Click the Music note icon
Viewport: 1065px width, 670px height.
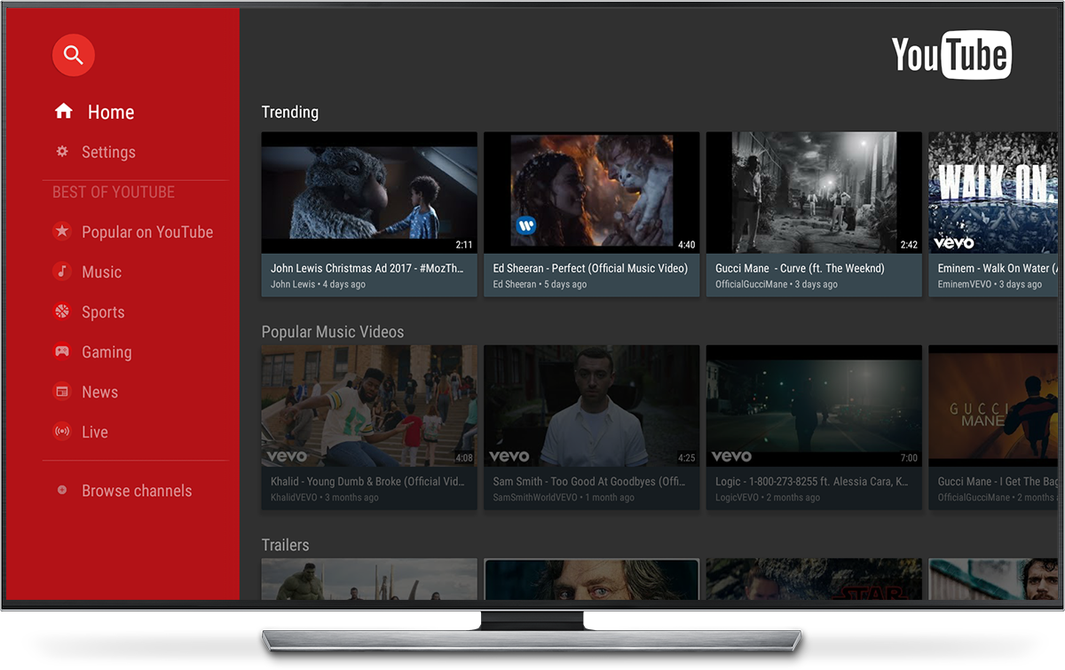[62, 272]
